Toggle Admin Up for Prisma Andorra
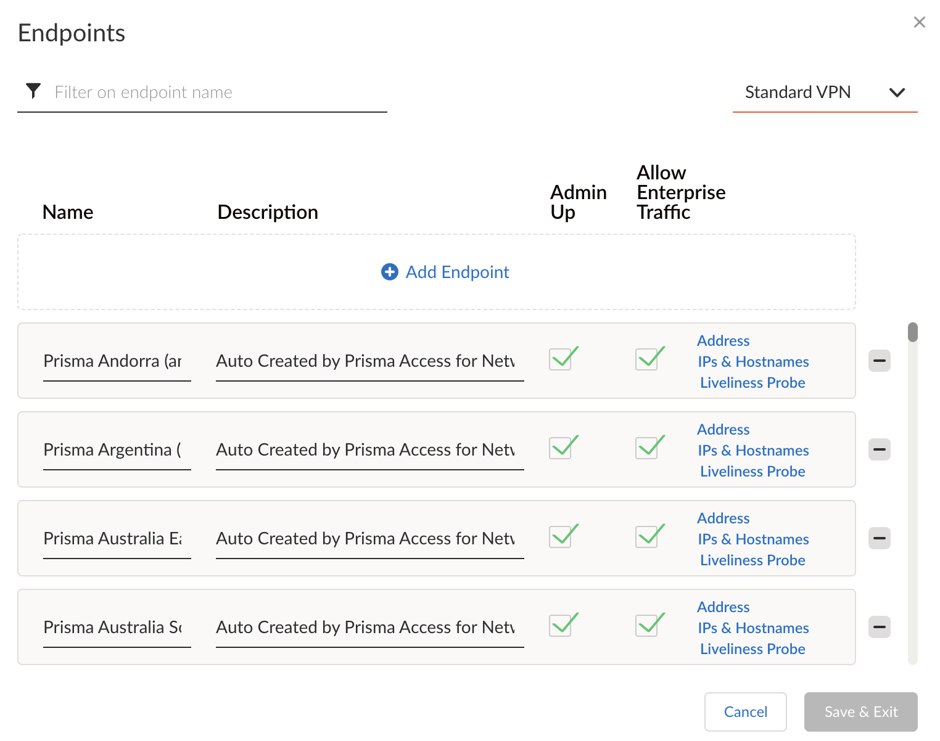940x741 pixels. tap(561, 359)
